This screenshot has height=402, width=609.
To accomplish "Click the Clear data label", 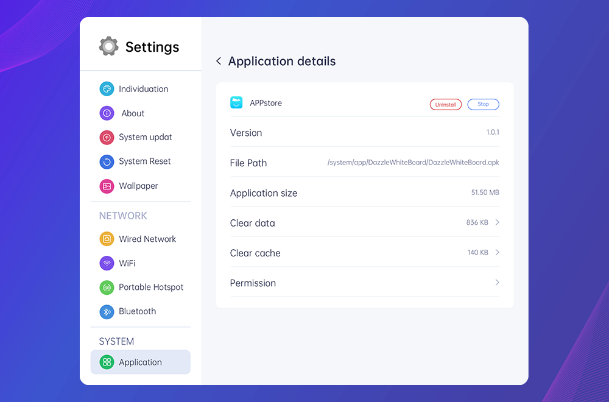I will 253,223.
